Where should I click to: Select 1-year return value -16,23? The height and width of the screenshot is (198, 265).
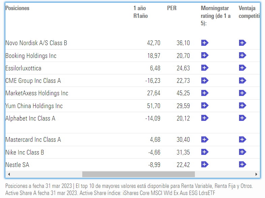[153, 81]
